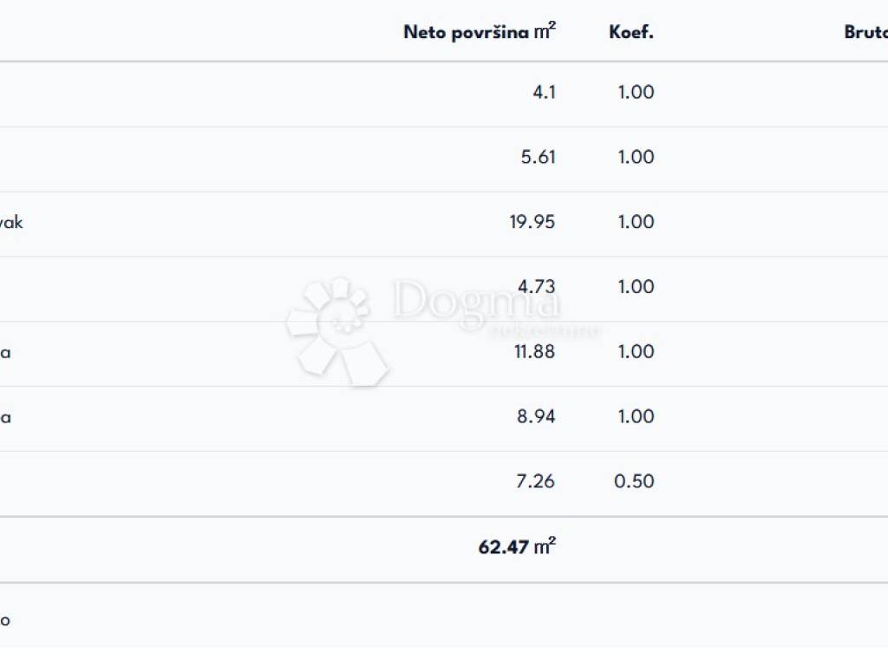888x666 pixels.
Task: Select the coefficient beside 19.95
Action: click(x=636, y=222)
